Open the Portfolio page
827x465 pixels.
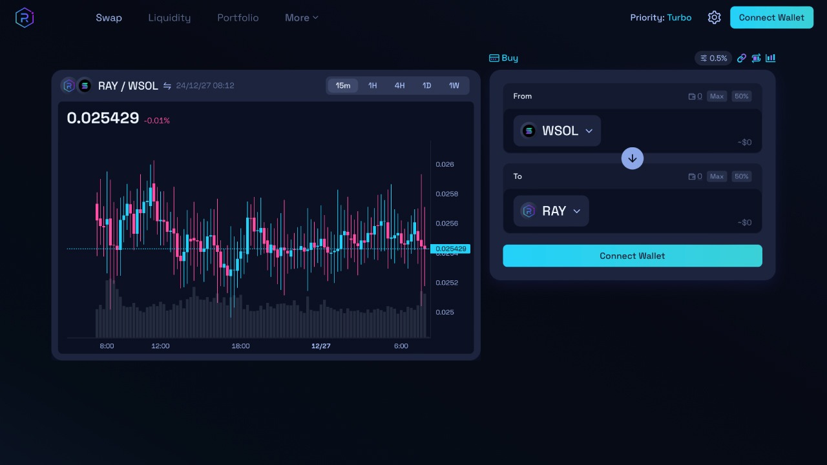coord(238,17)
